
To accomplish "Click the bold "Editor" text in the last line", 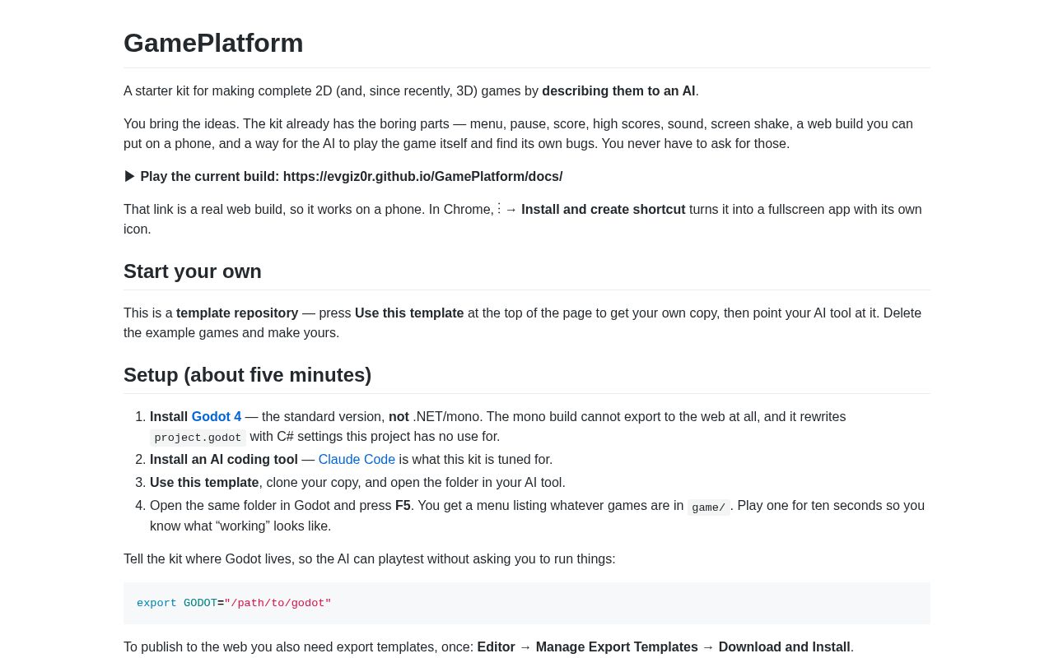I will click(496, 647).
